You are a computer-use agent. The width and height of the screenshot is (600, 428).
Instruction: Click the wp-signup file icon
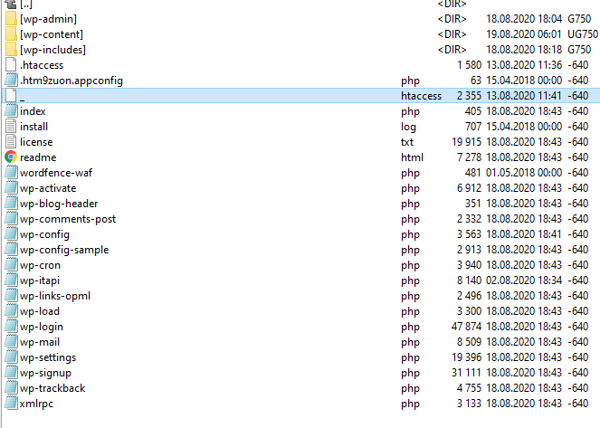[x=11, y=373]
